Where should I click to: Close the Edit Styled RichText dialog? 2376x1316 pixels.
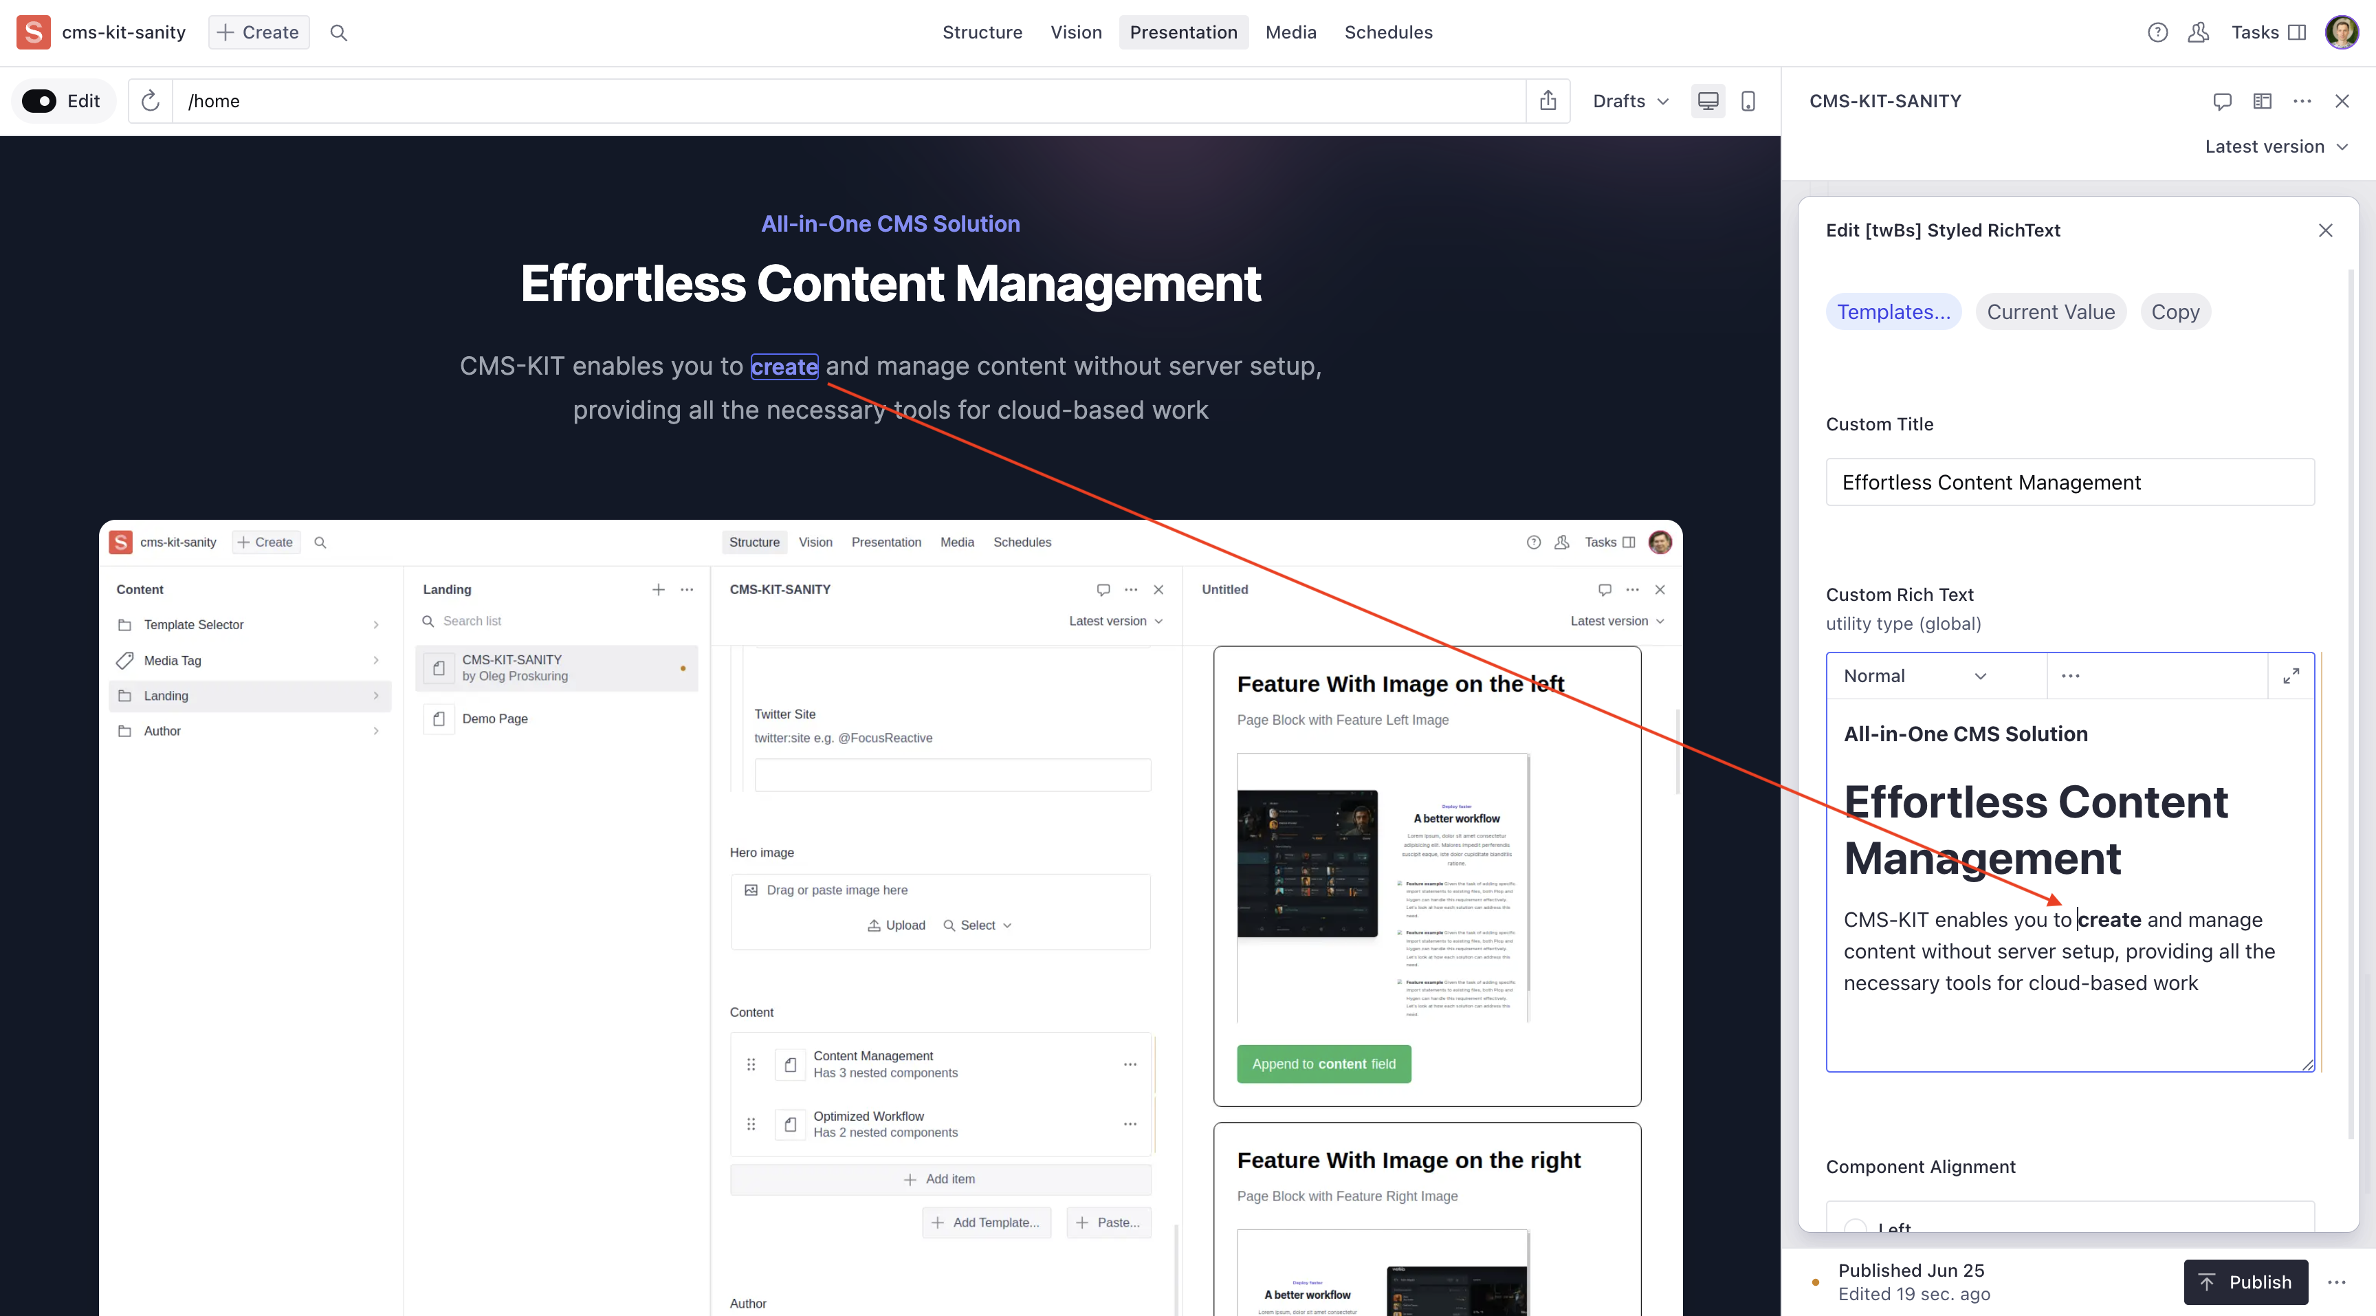pos(2325,230)
